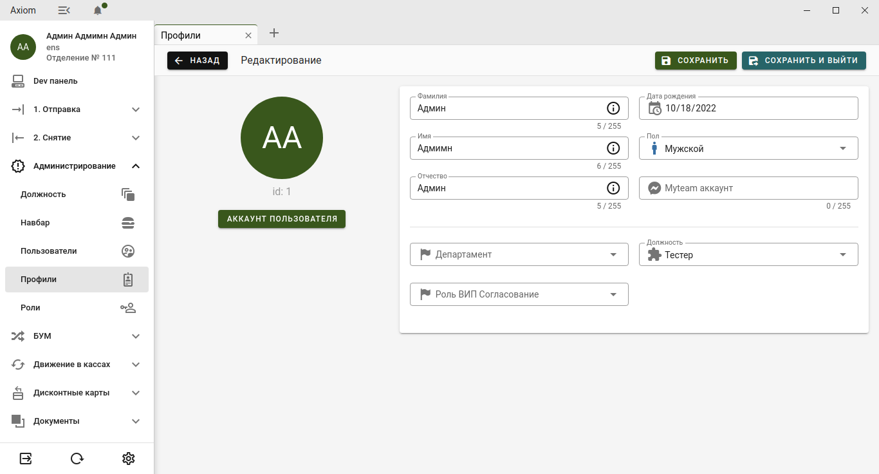Click info icon in Фамилия field
Viewport: 879px width, 474px height.
click(x=613, y=108)
